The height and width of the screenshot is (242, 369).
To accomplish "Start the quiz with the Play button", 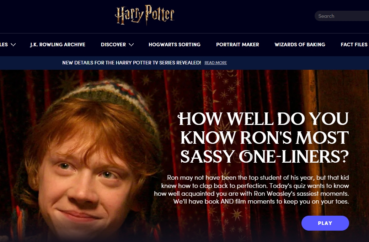I will (x=325, y=223).
